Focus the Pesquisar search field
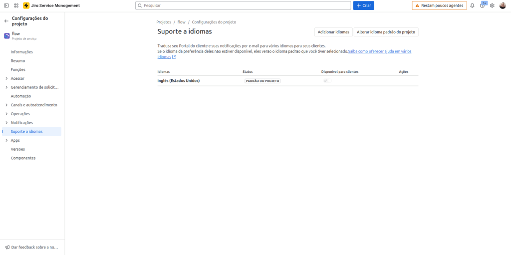Screen dimensions: 511x255 243,5
